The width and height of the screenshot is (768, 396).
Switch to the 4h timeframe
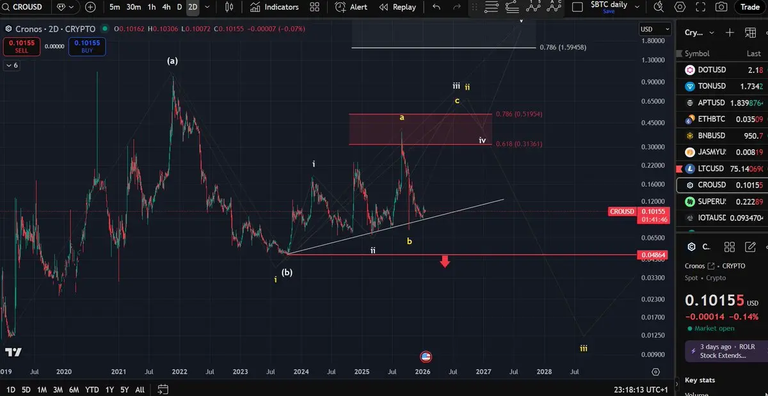tap(166, 7)
